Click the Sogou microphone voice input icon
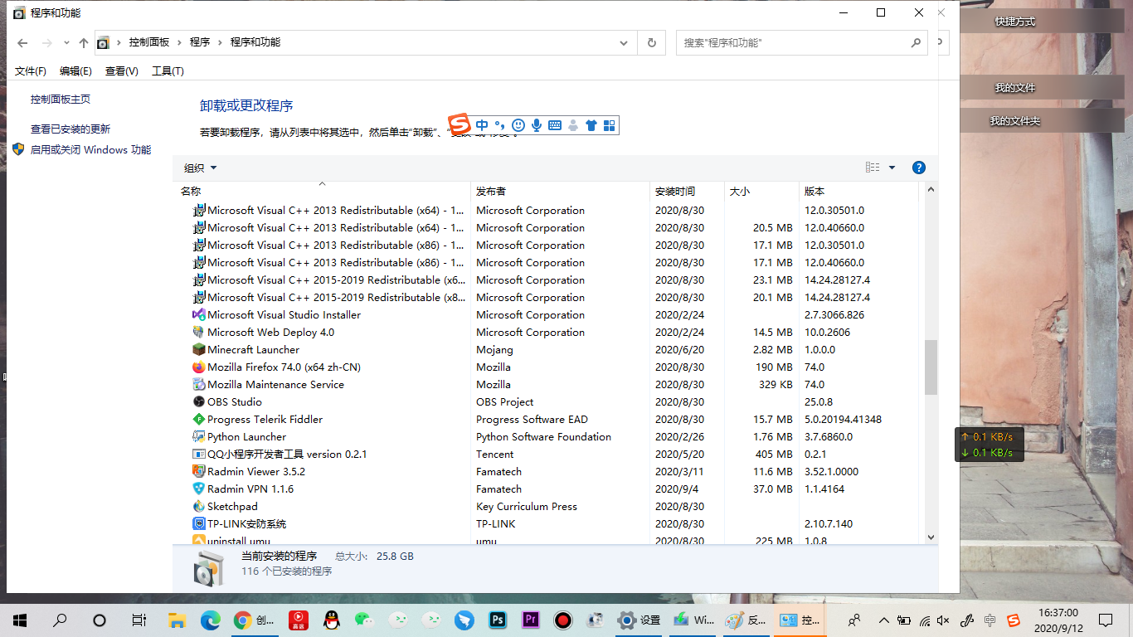 pos(537,125)
